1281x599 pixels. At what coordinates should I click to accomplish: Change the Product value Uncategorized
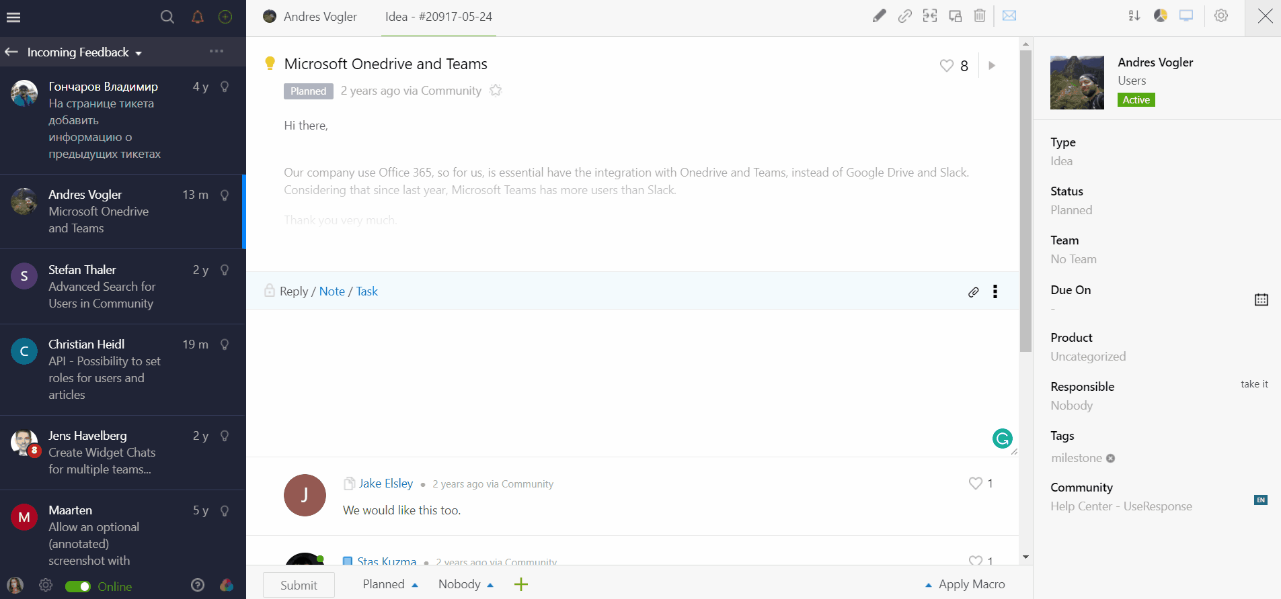(1088, 357)
